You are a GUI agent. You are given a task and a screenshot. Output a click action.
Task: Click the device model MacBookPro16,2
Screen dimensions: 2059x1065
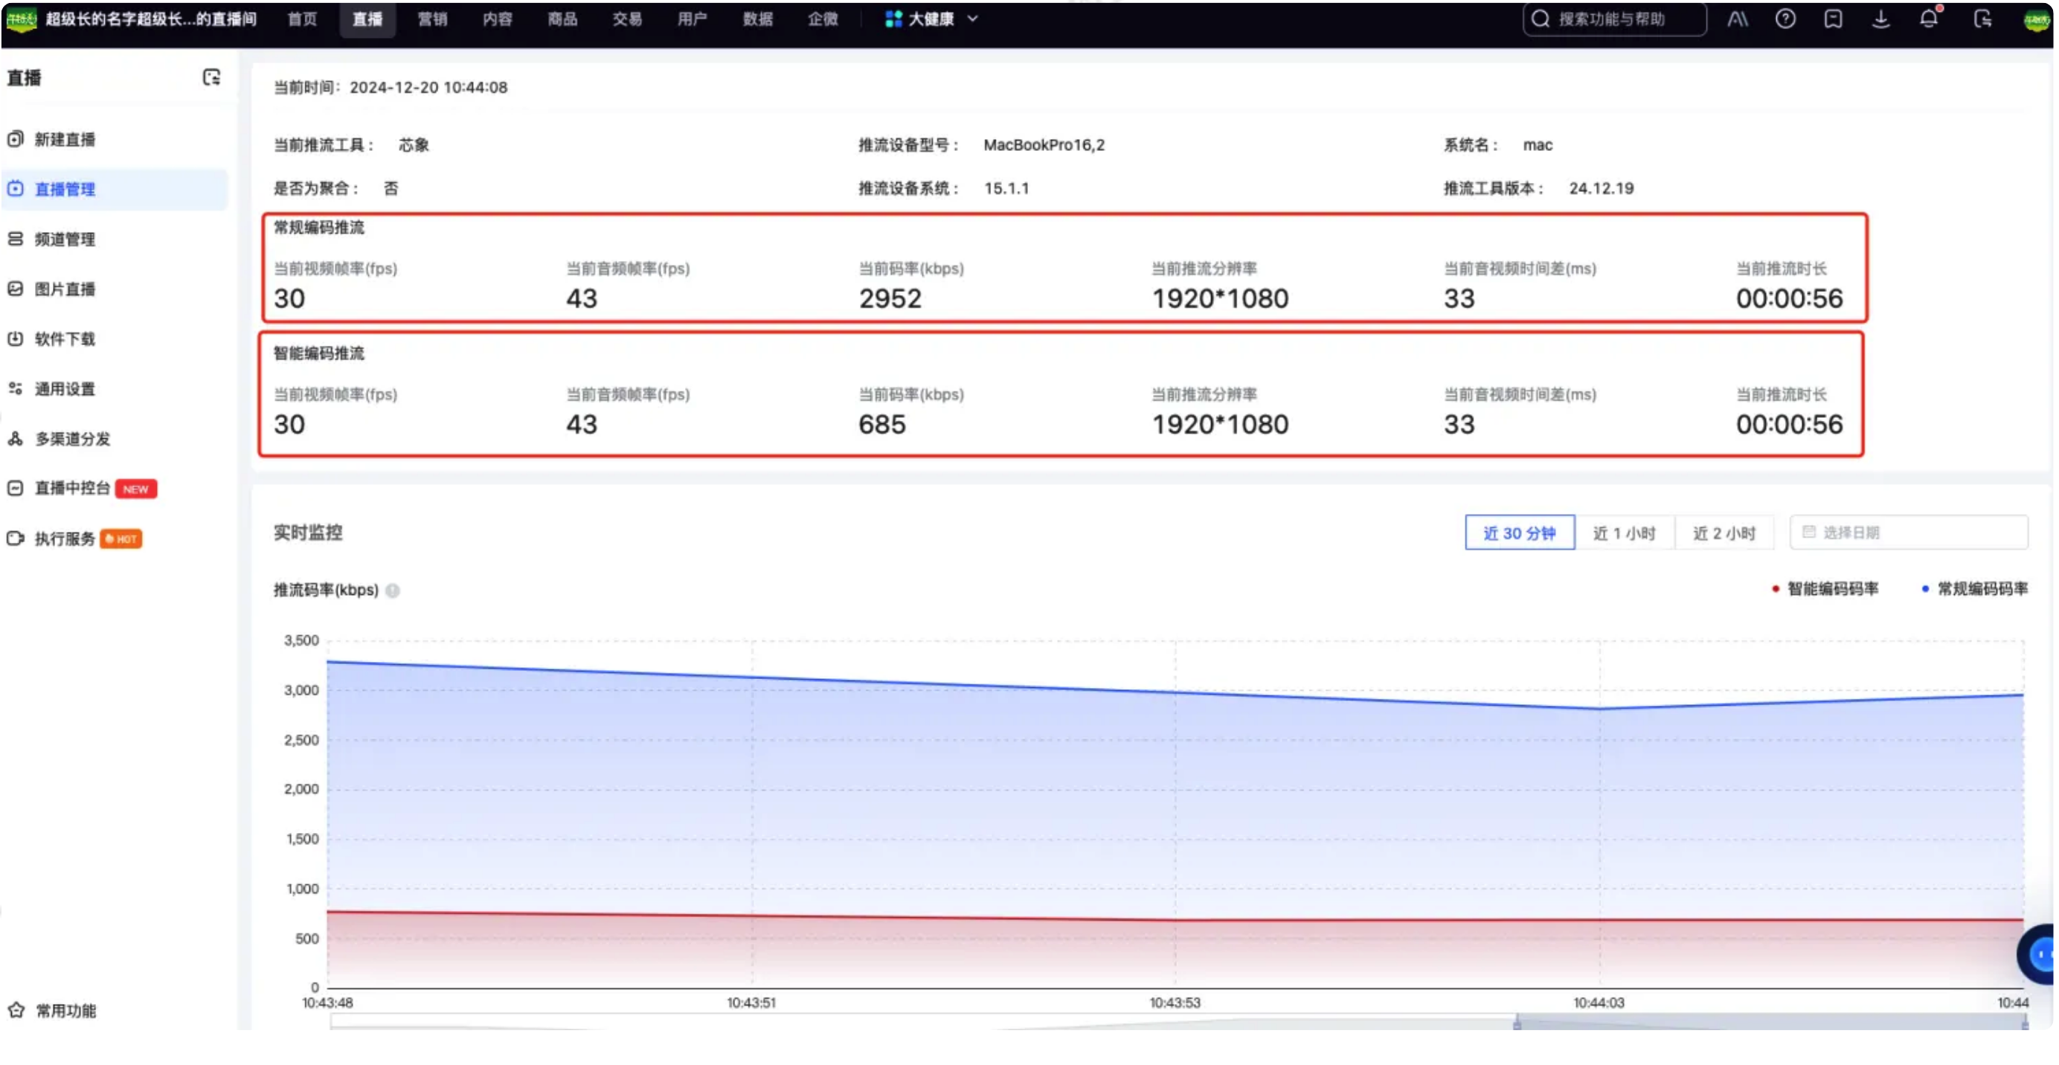point(1044,146)
